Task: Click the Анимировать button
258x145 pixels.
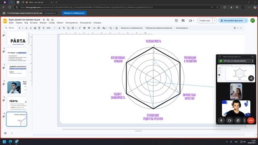Action: click(182, 28)
